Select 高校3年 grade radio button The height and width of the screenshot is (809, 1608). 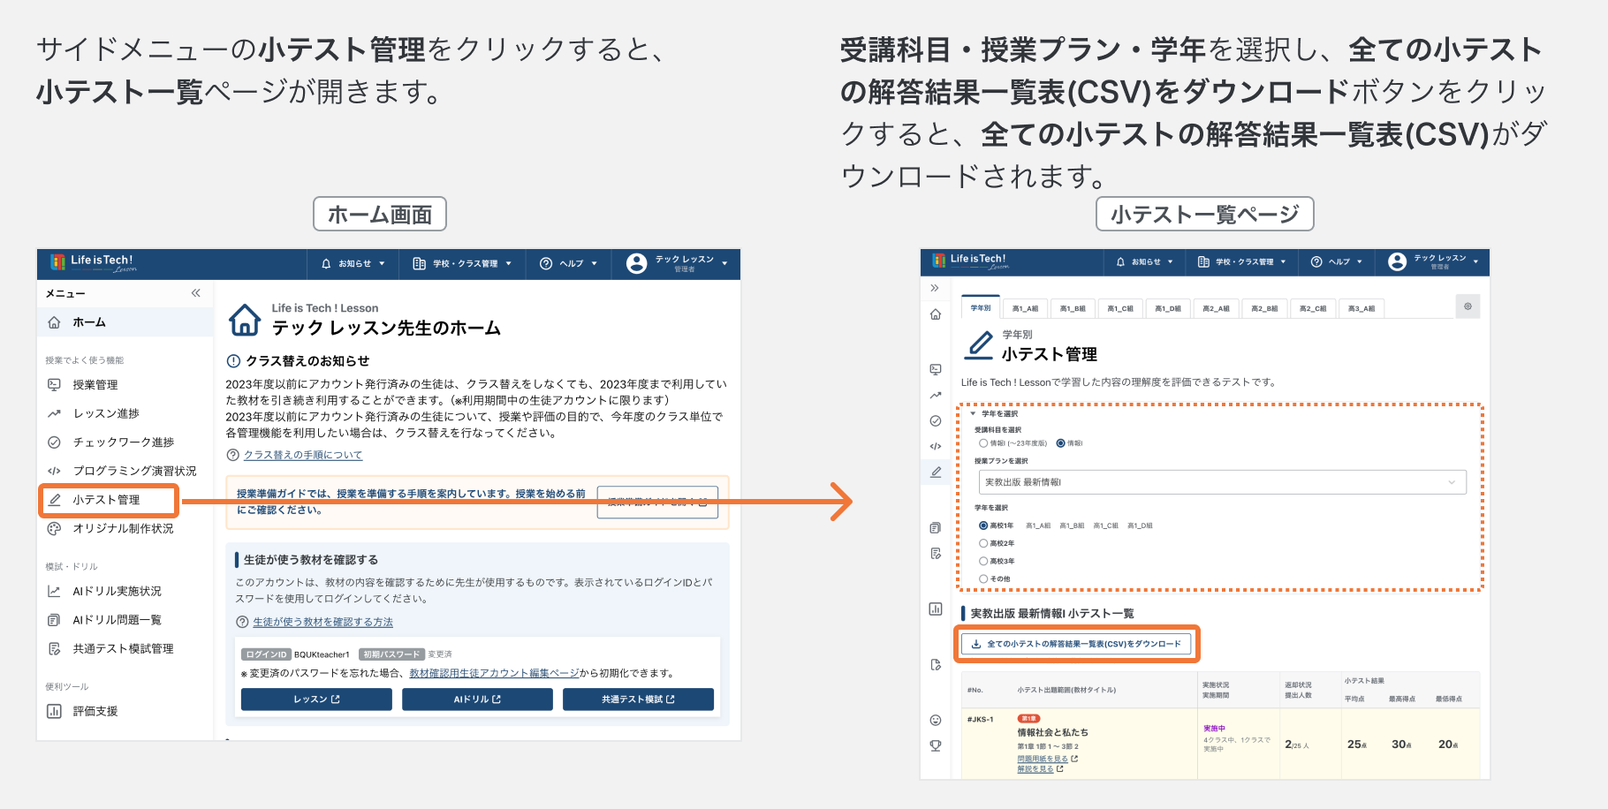click(x=983, y=561)
